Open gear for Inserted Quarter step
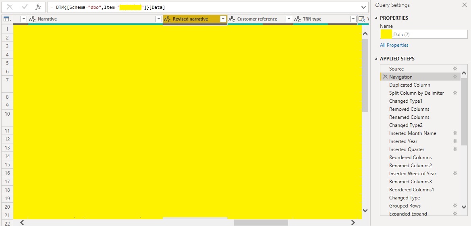The height and width of the screenshot is (226, 471). pyautogui.click(x=455, y=149)
